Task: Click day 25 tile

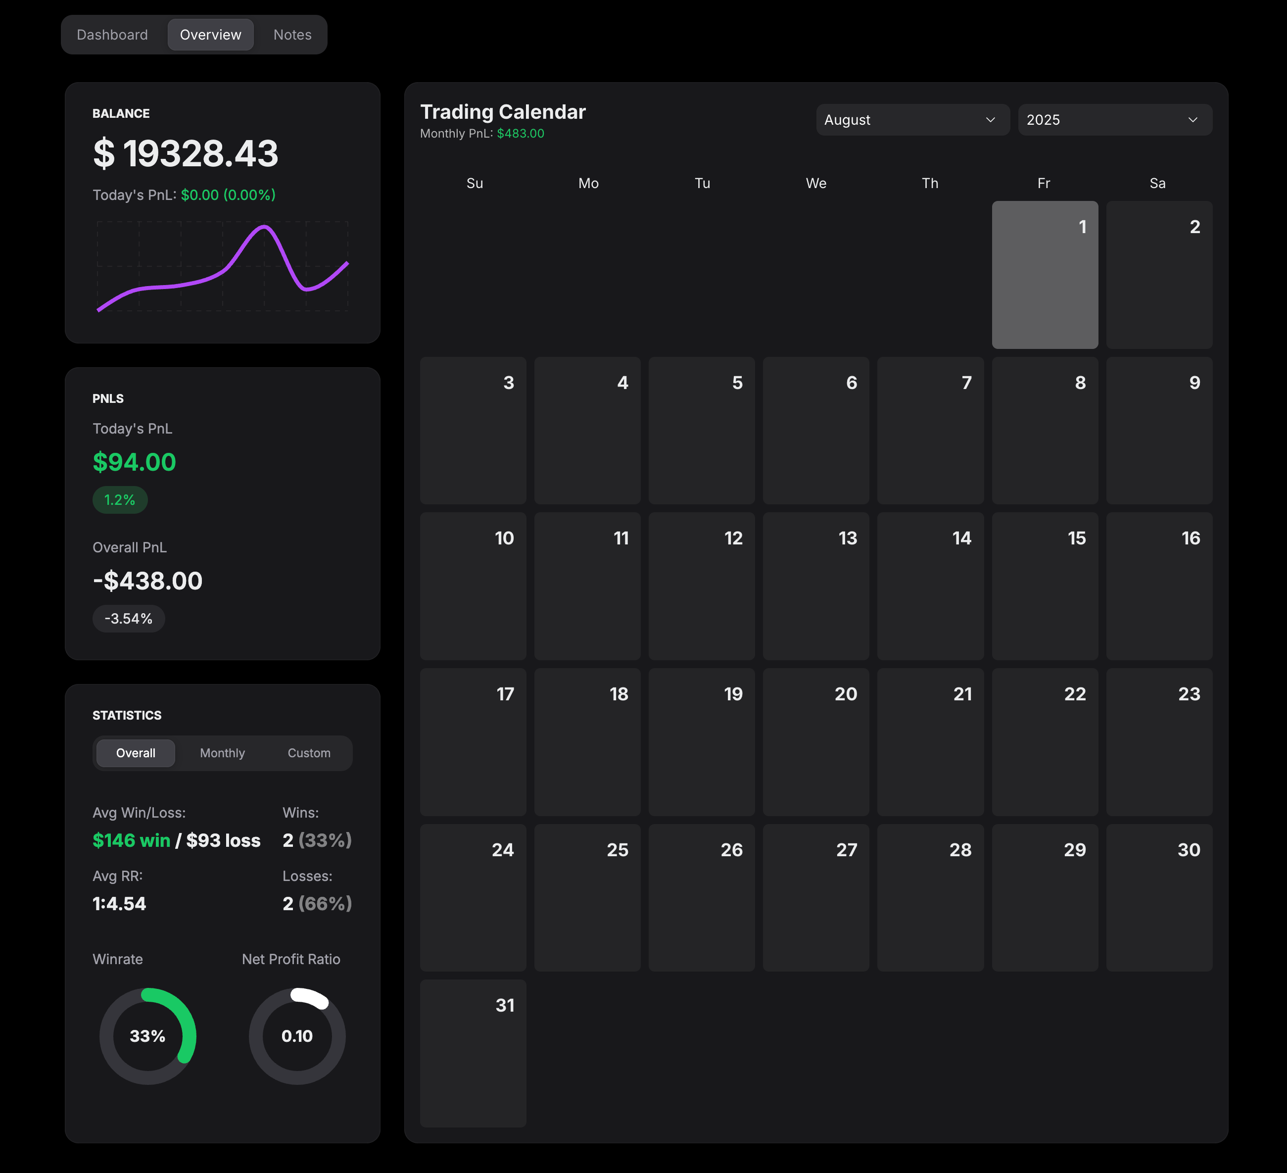Action: (x=587, y=898)
